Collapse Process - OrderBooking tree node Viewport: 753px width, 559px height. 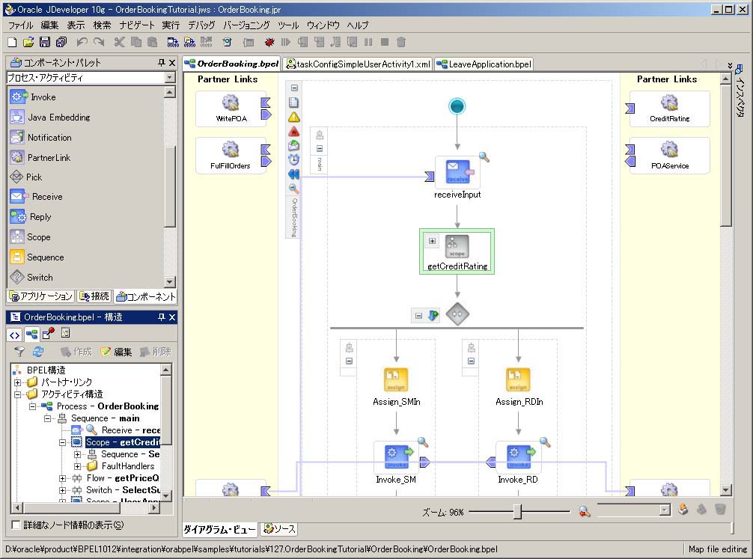pyautogui.click(x=32, y=406)
